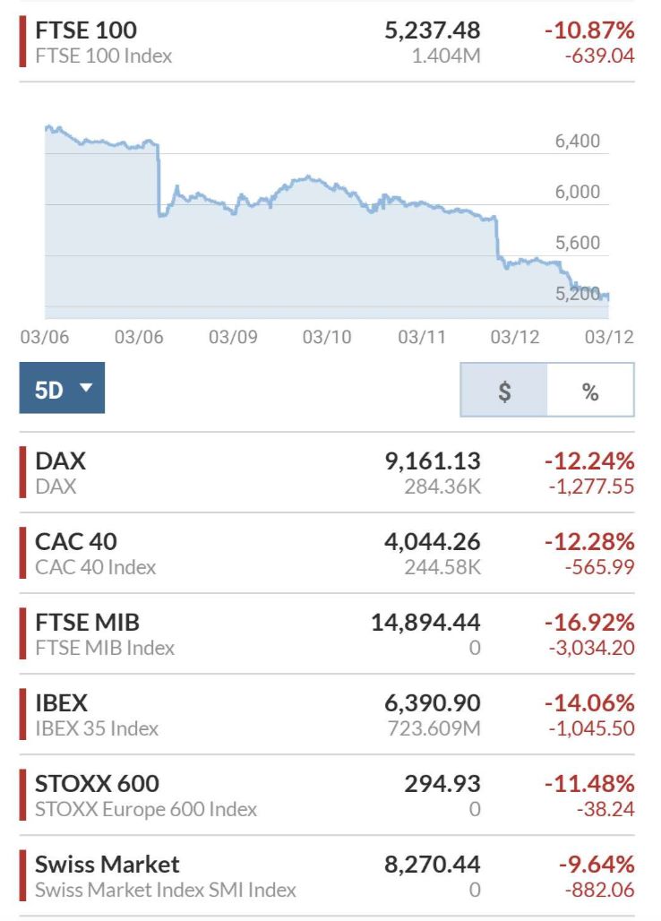This screenshot has height=921, width=661.
Task: Open the CAC 40 index entry
Action: point(76,542)
